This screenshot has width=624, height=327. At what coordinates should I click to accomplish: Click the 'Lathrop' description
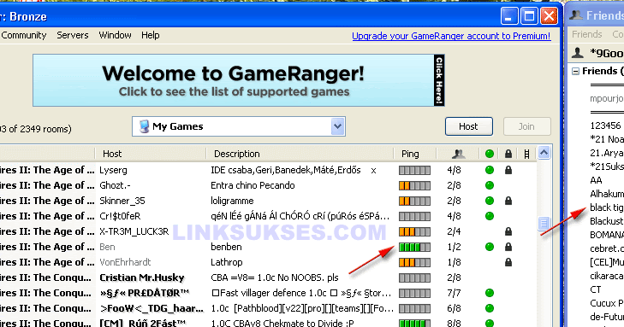[x=227, y=262]
